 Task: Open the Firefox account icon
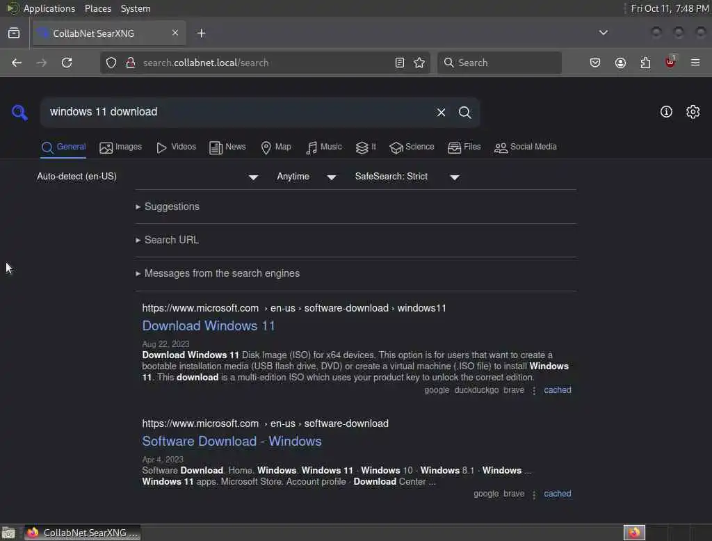coord(620,63)
